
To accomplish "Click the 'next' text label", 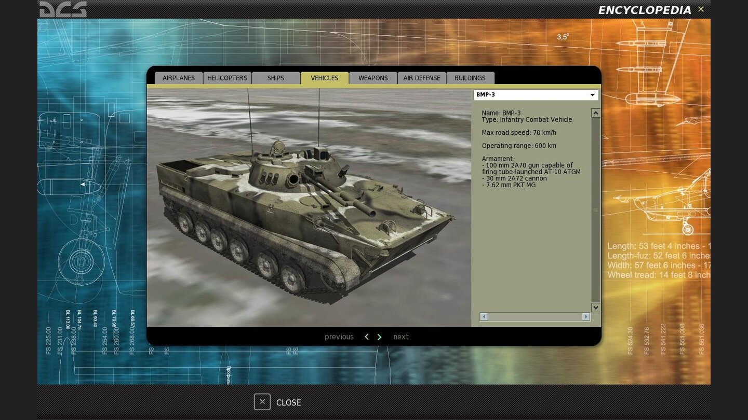I will (401, 337).
